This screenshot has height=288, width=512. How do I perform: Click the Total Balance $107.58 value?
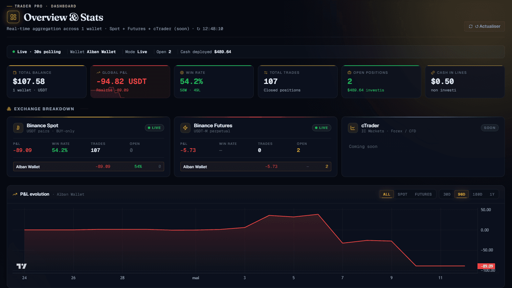point(29,82)
